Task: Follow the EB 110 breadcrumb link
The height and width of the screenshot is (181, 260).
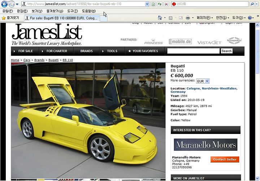Action: point(68,60)
